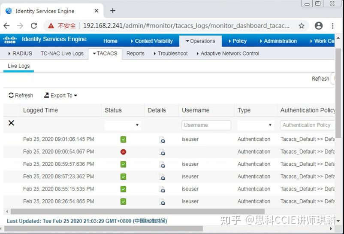Open the Operations menu

[200, 41]
